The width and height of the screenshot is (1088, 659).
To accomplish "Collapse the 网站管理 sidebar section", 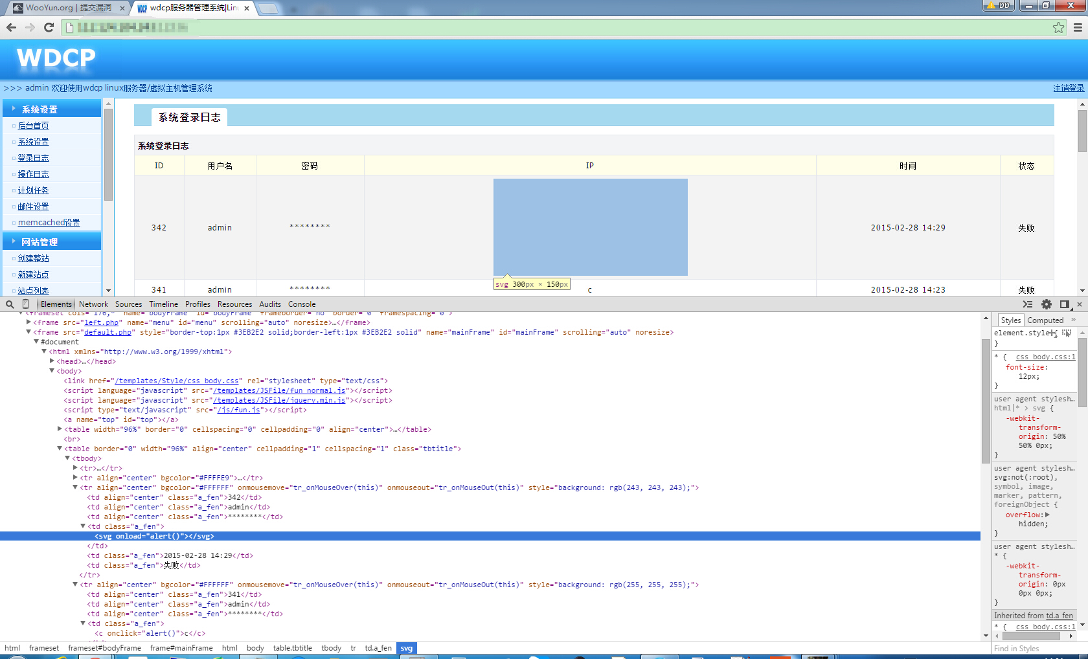I will tap(52, 241).
